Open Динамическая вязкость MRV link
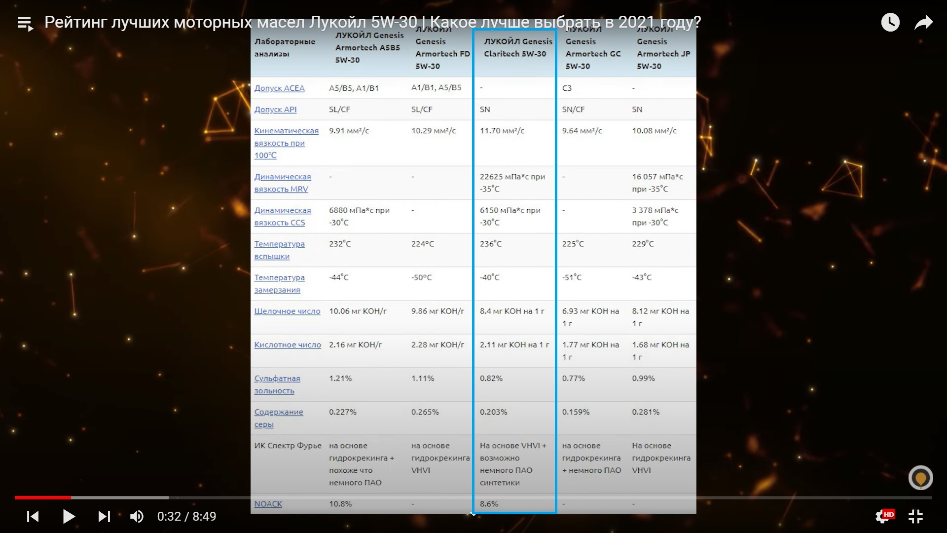947x533 pixels. click(x=283, y=183)
